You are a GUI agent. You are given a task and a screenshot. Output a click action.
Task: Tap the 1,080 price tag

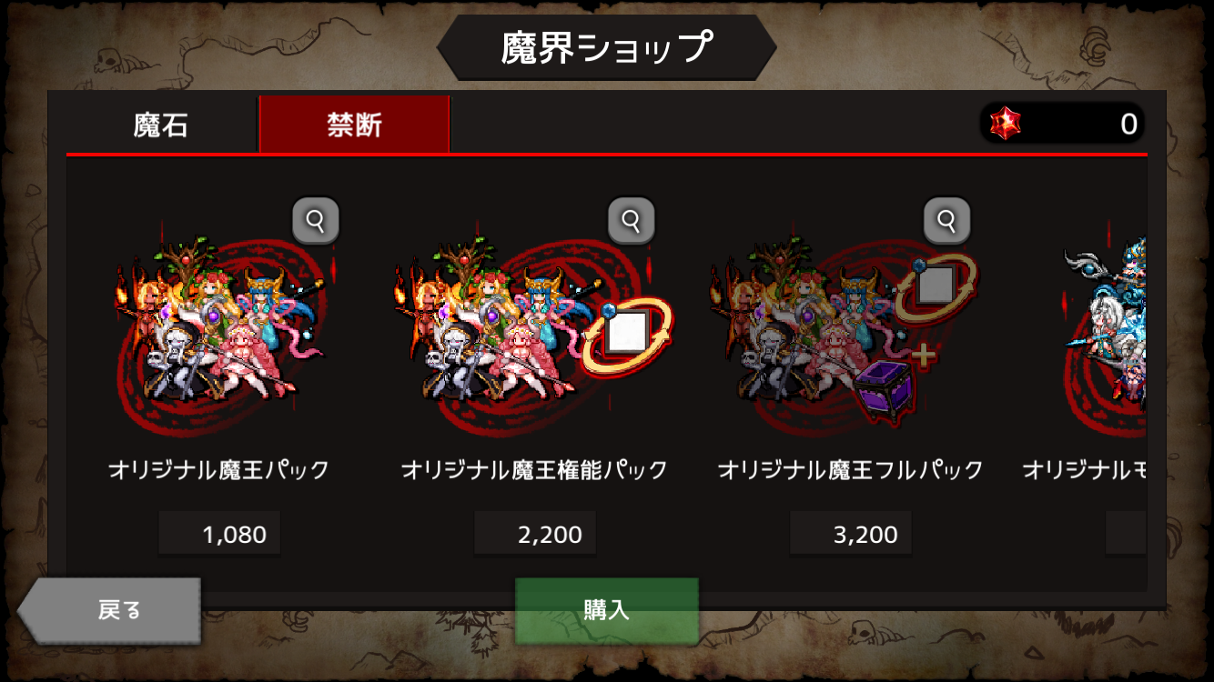(x=219, y=534)
